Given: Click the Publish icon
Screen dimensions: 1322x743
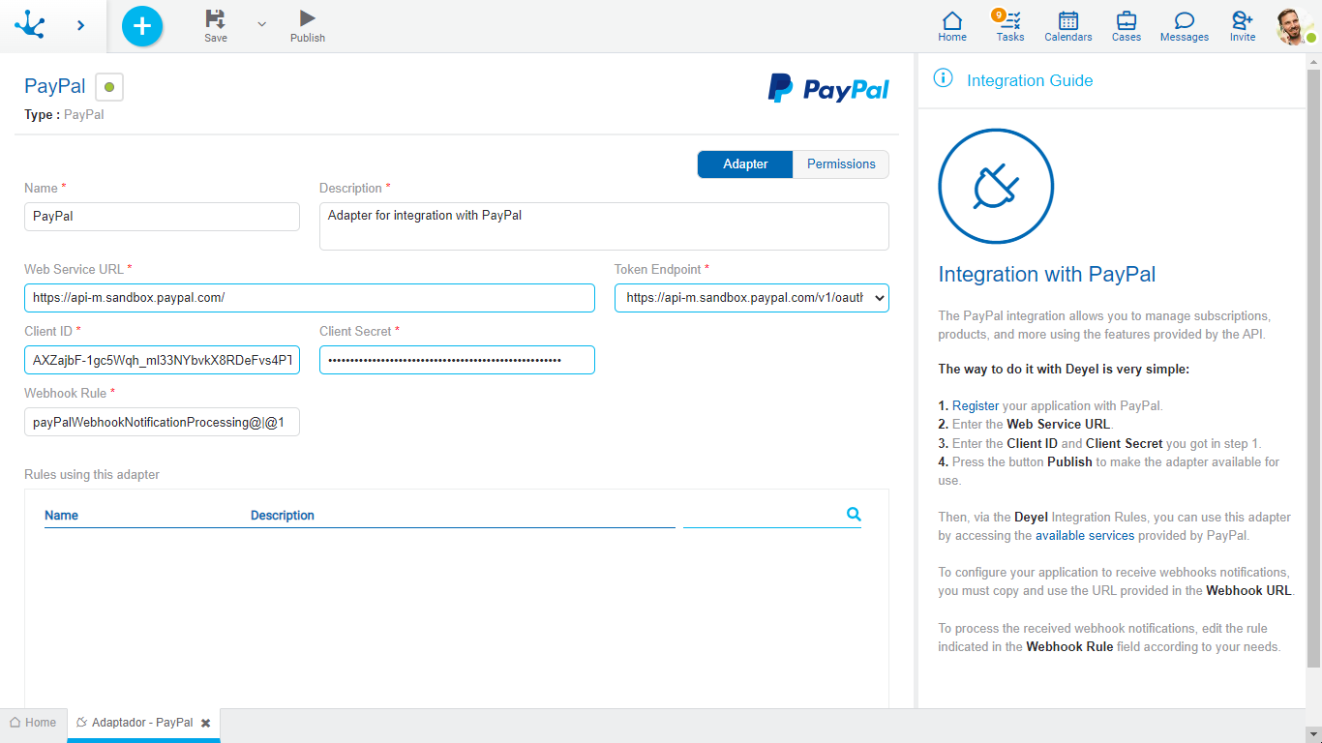Looking at the screenshot, I should [x=307, y=26].
